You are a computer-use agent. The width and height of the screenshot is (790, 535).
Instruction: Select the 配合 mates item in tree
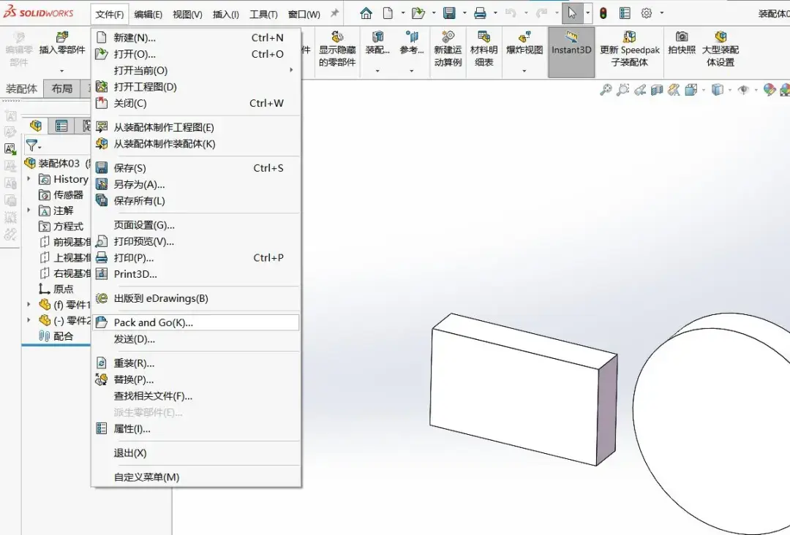coord(56,335)
